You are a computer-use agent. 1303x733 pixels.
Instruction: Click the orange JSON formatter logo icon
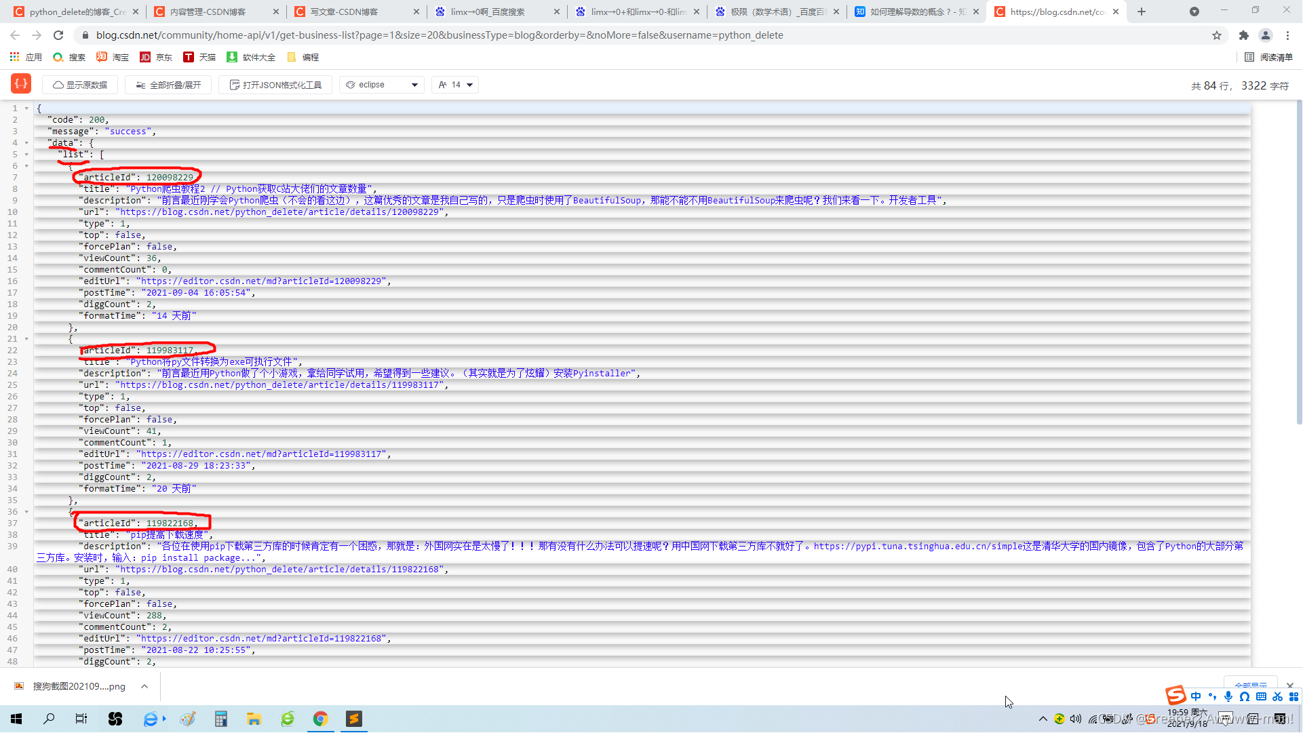click(21, 84)
